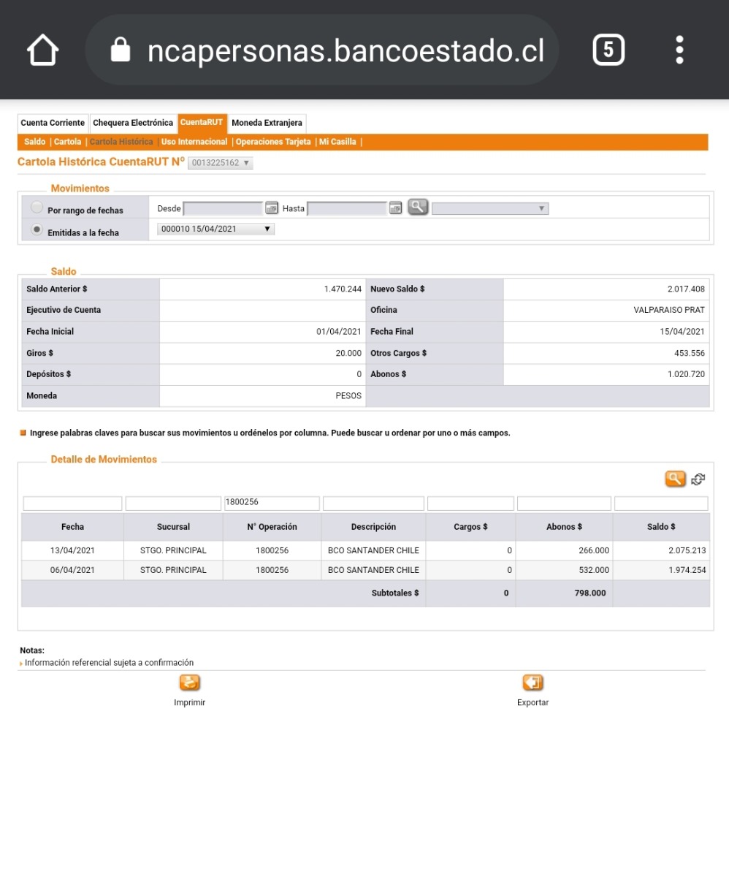The height and width of the screenshot is (877, 729).
Task: Open the Mi Casilla submenu item
Action: (337, 142)
